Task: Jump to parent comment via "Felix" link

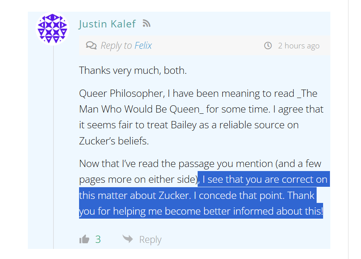Action: coord(143,46)
